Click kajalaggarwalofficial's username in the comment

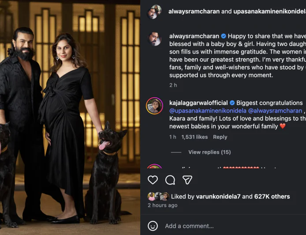[198, 102]
